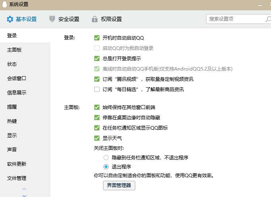Image resolution: width=271 pixels, height=197 pixels.
Task: Type in the 搜索设置项 search field
Action: pyautogui.click(x=235, y=19)
